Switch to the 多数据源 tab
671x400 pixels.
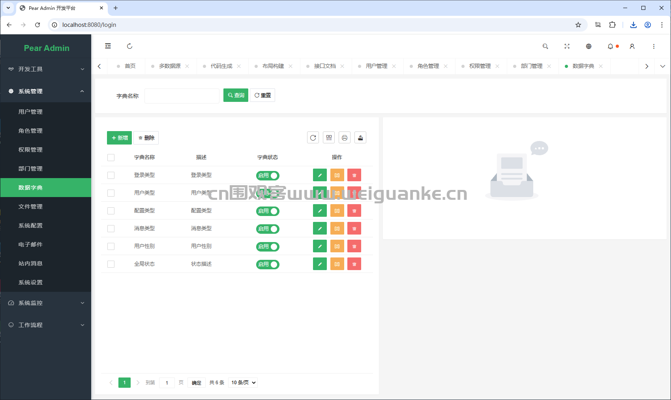pos(170,66)
